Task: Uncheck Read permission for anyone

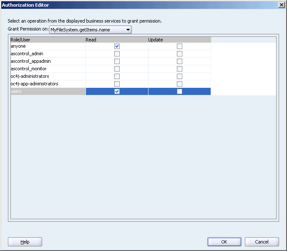Action: 117,46
